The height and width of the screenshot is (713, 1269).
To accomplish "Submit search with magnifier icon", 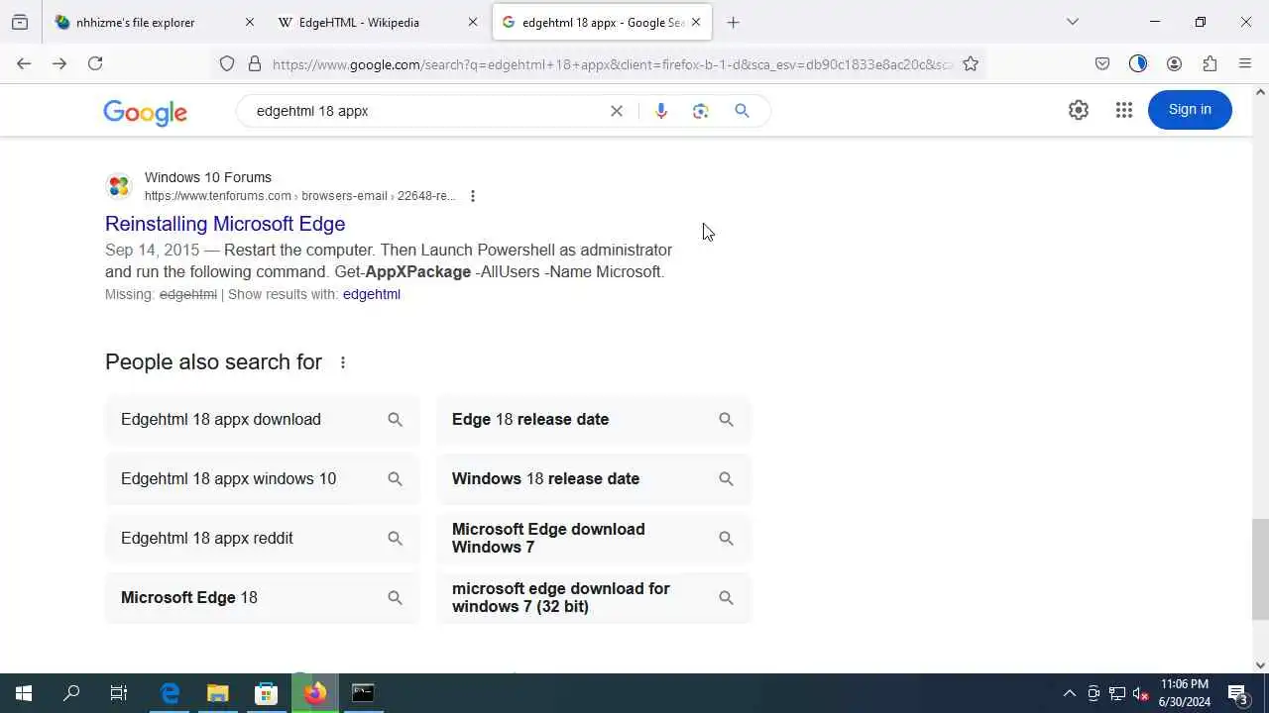I will click(x=742, y=111).
